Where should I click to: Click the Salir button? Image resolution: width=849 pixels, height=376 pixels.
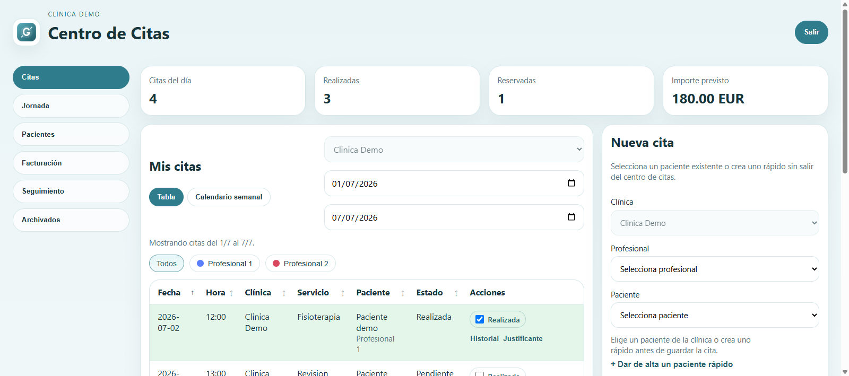coord(811,32)
